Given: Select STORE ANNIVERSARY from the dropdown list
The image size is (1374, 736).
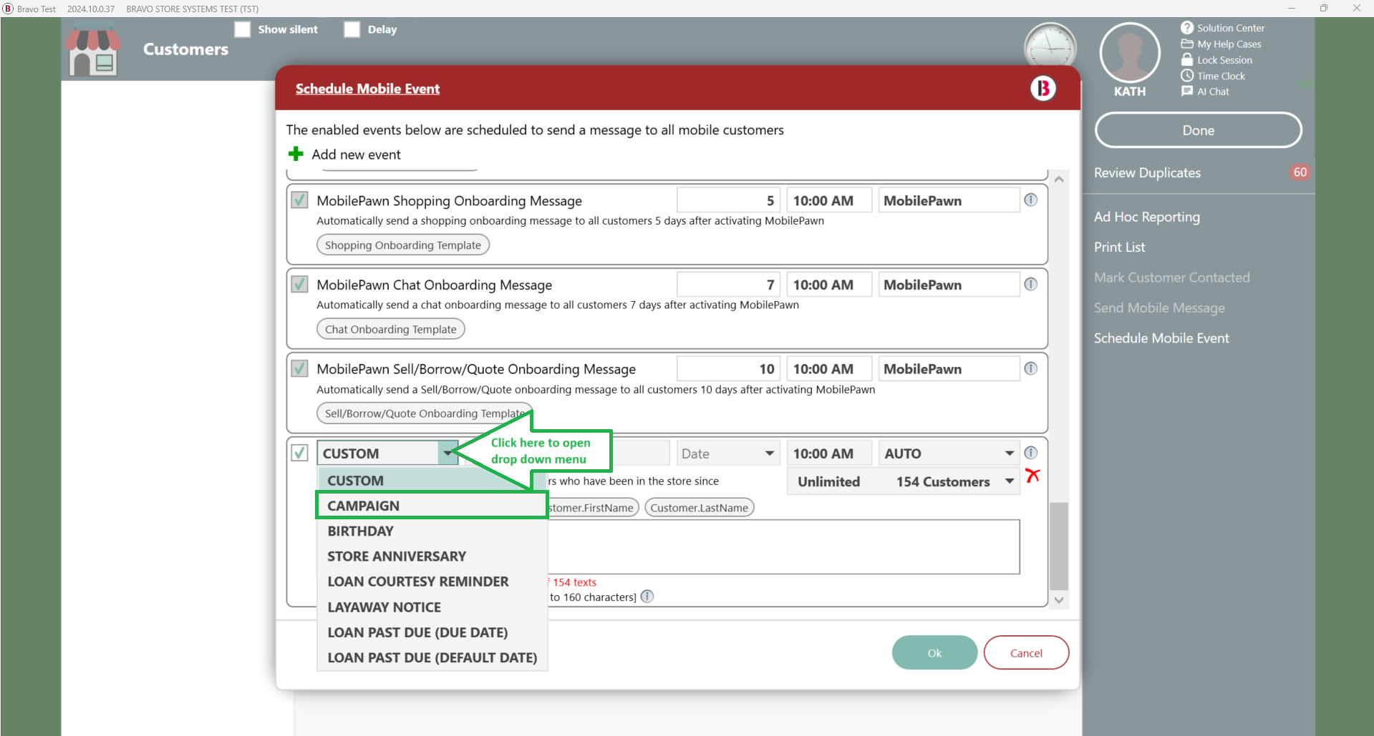Looking at the screenshot, I should [432, 556].
